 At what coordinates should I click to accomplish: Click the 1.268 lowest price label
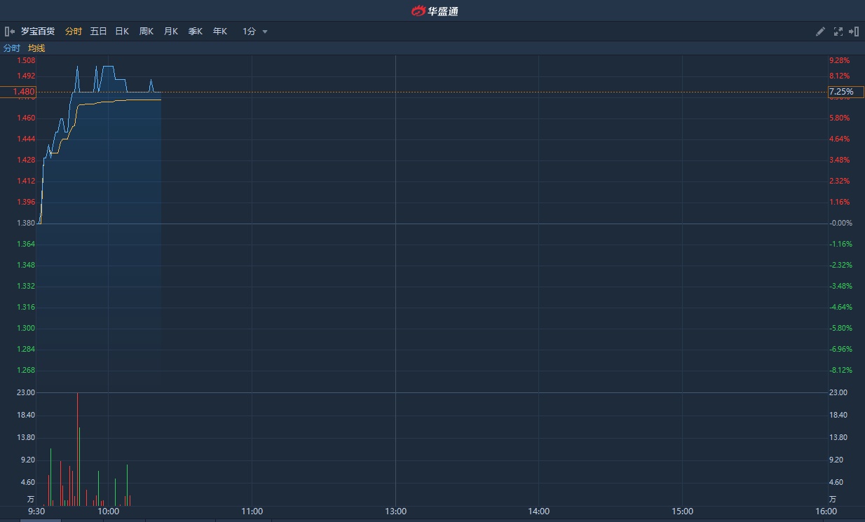26,370
